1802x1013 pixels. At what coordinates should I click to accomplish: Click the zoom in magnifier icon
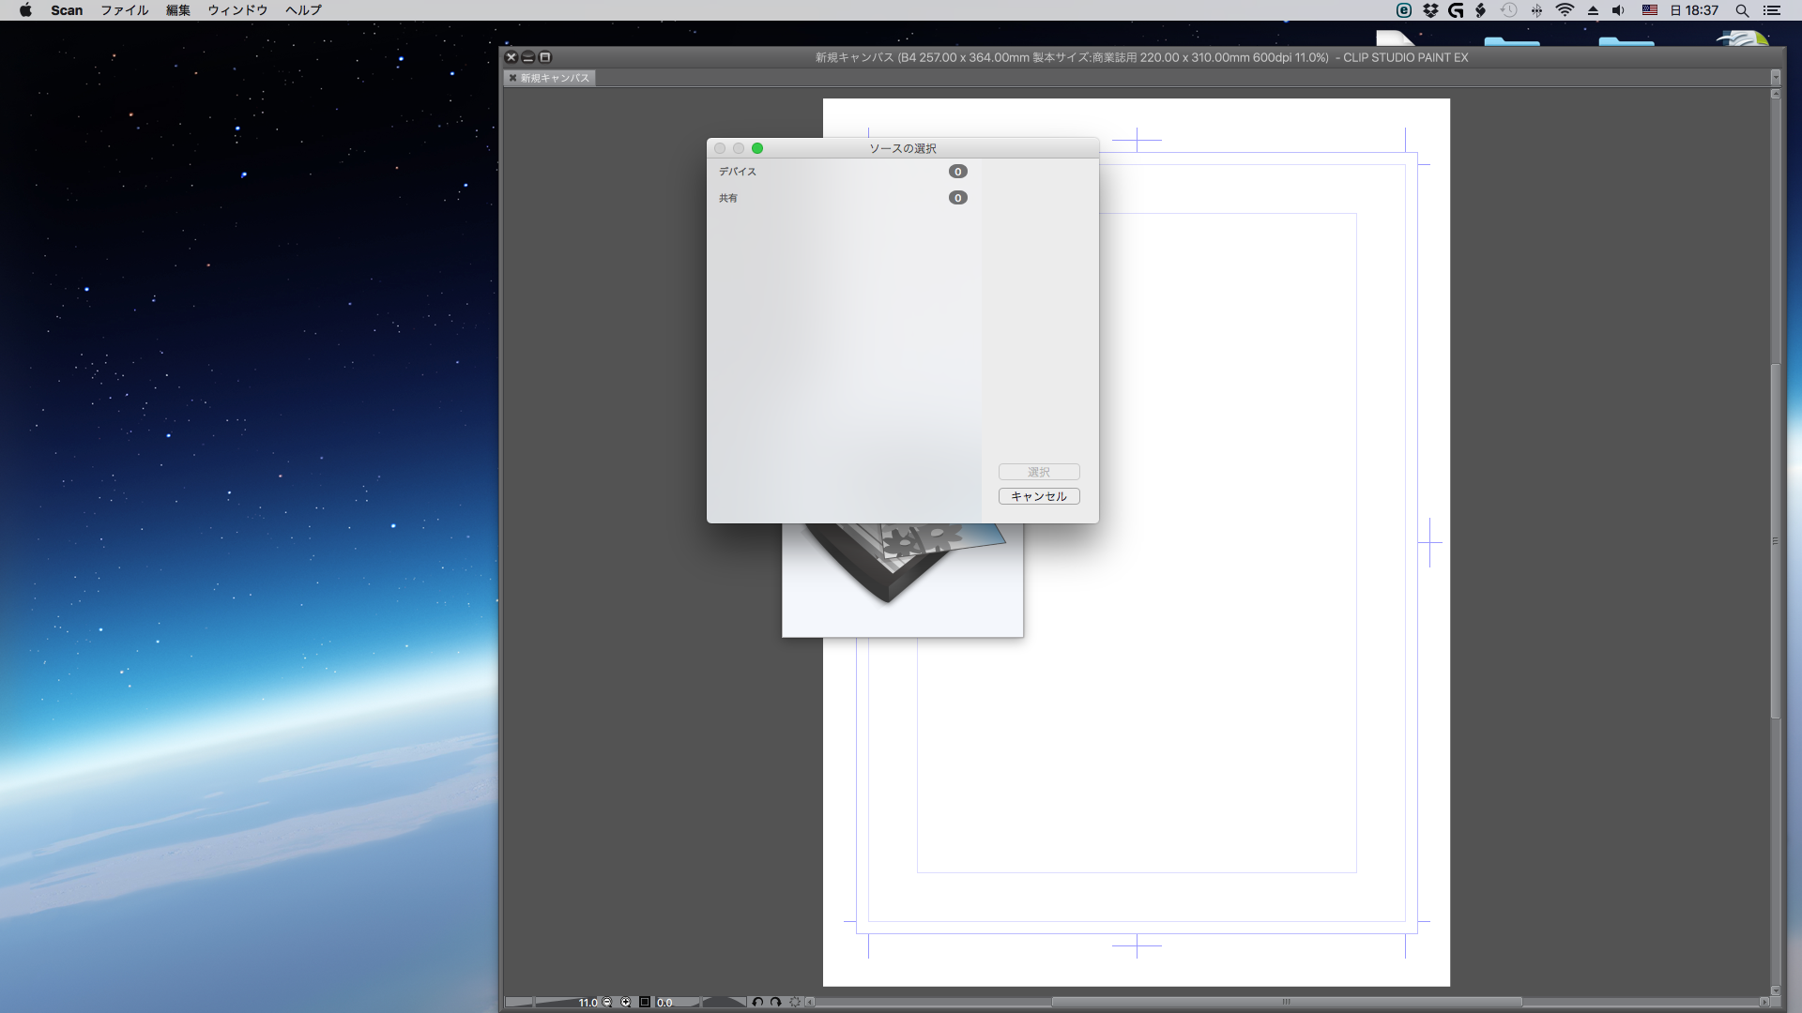[626, 1002]
